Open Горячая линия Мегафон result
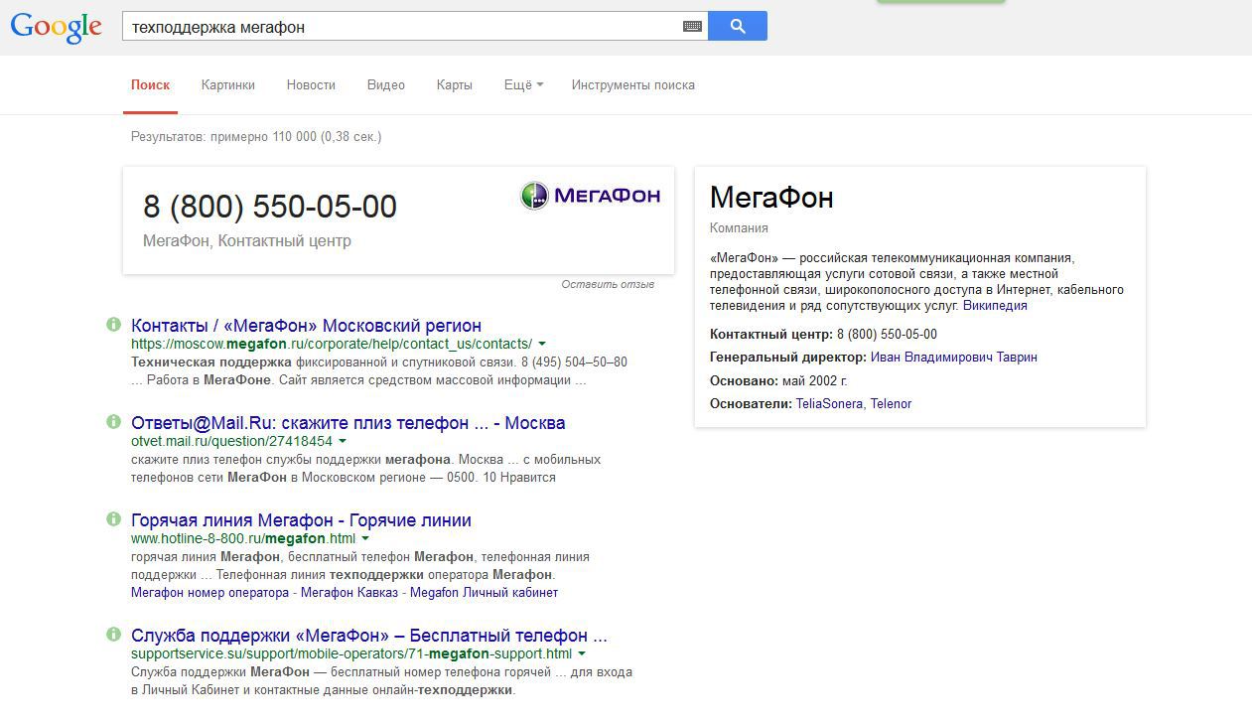1252x724 pixels. 301,519
